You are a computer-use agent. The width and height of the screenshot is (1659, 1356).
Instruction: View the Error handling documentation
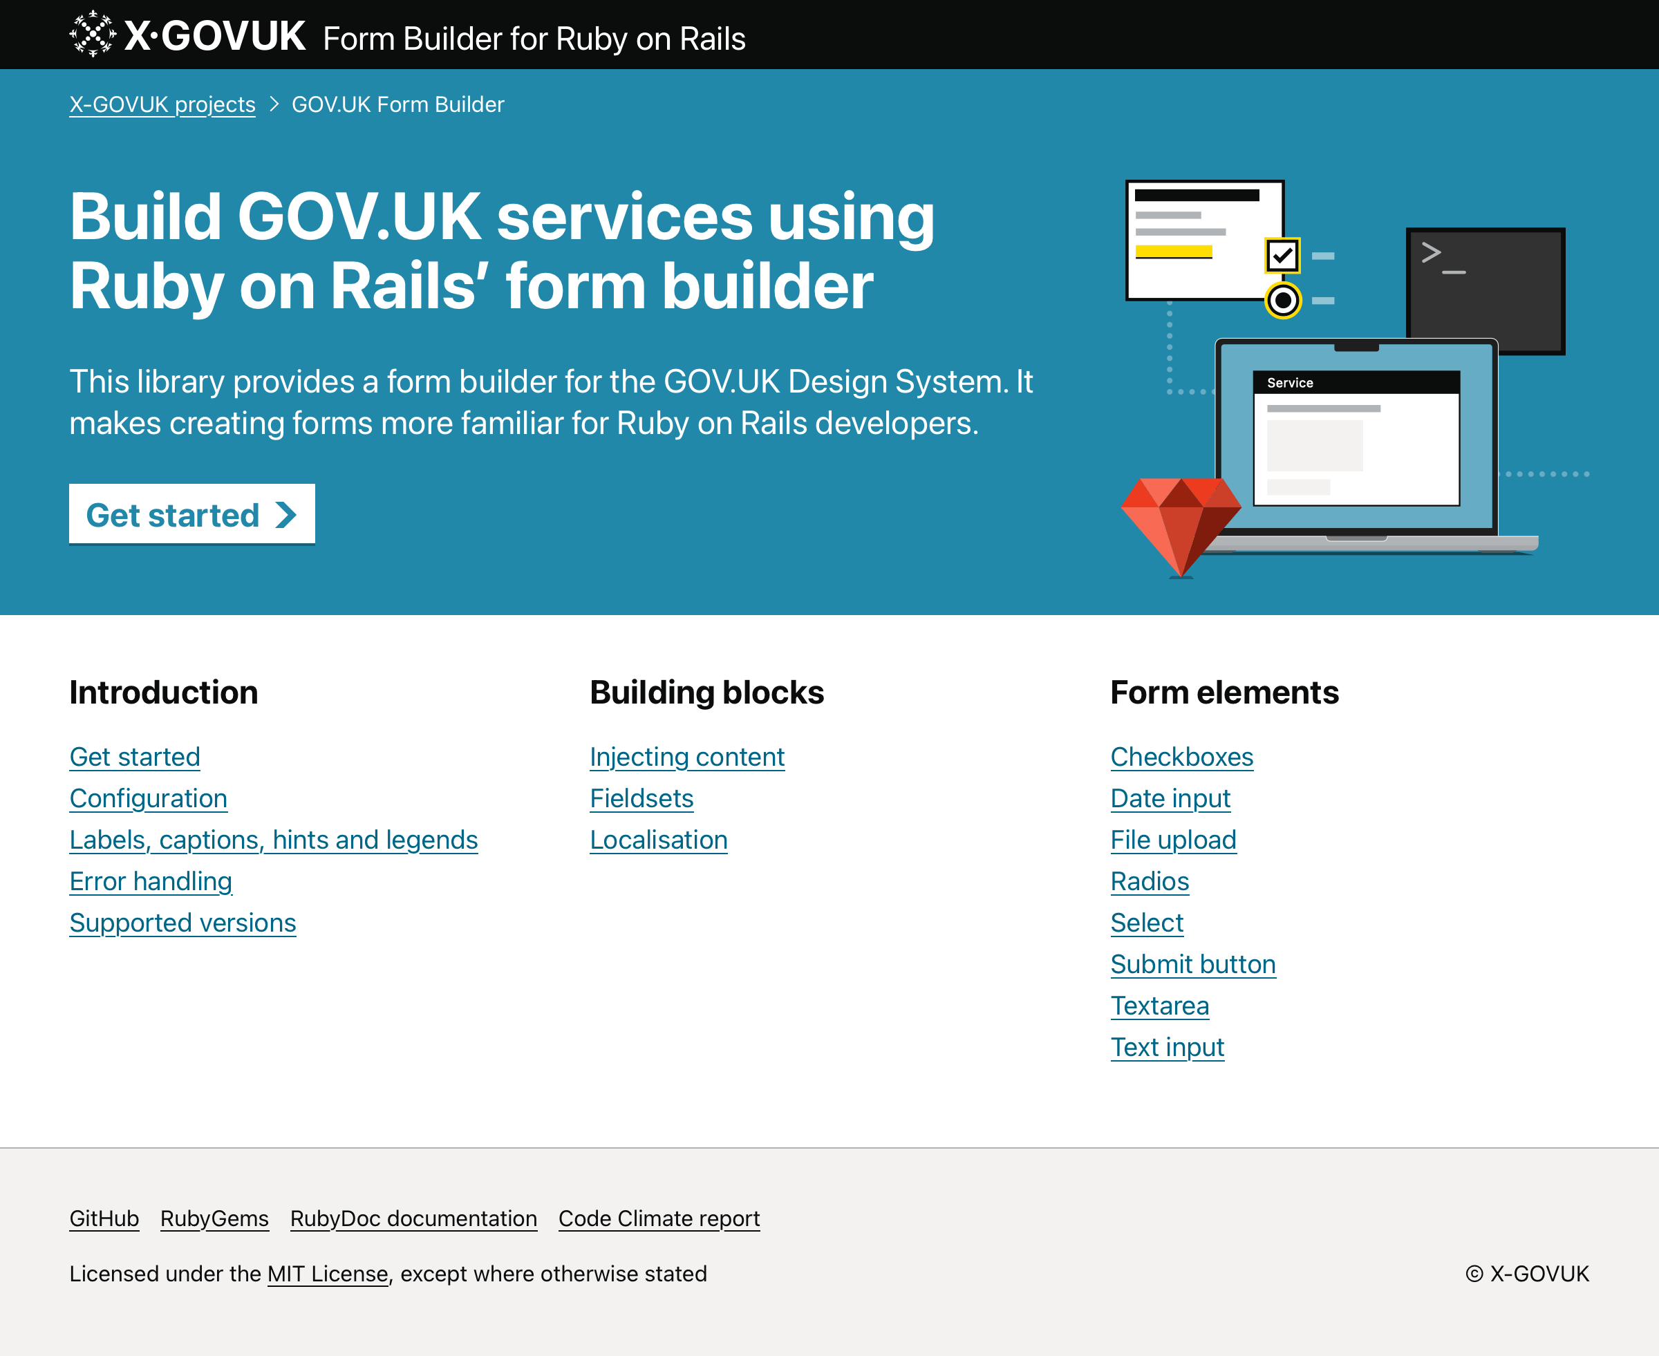click(x=150, y=881)
